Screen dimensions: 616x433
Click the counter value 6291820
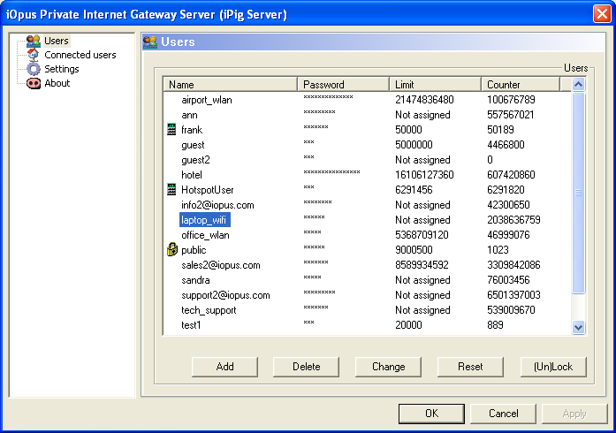pyautogui.click(x=506, y=189)
